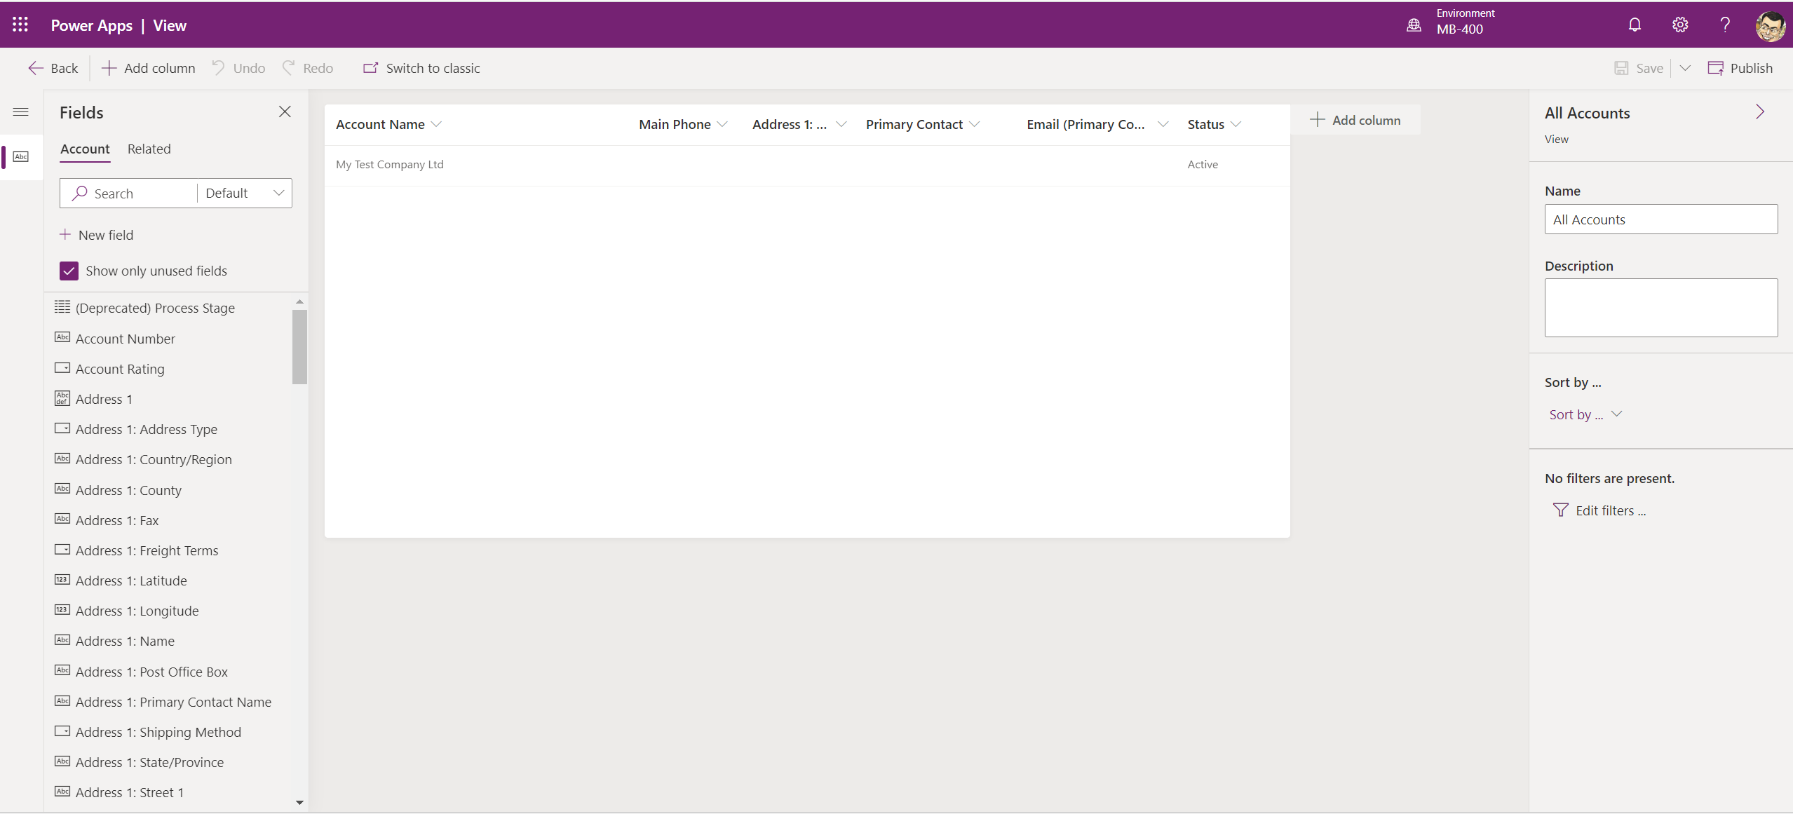
Task: Click the Publish button
Action: (1740, 68)
